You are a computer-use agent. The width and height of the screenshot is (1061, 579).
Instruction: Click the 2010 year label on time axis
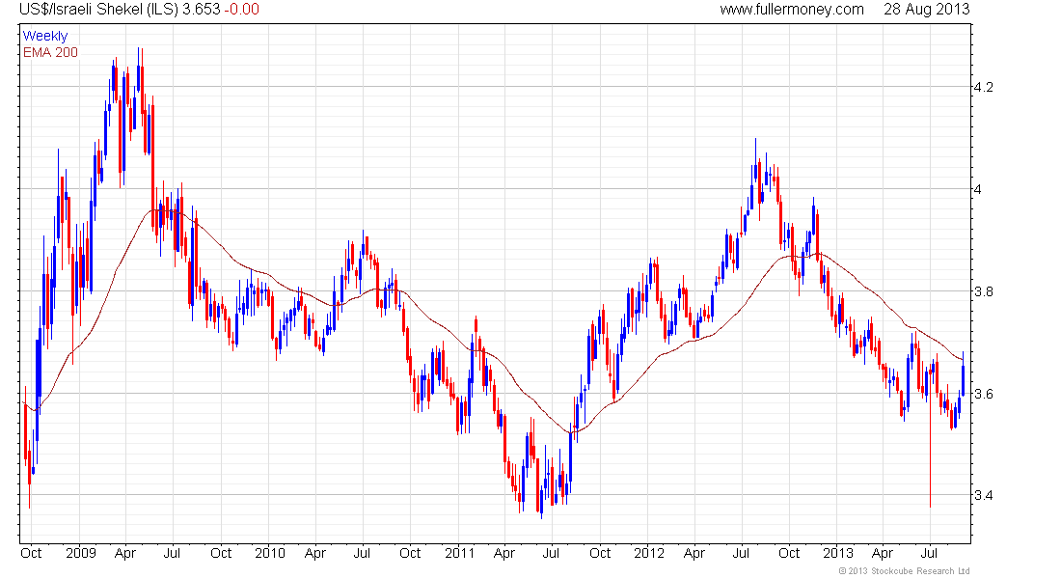[270, 553]
